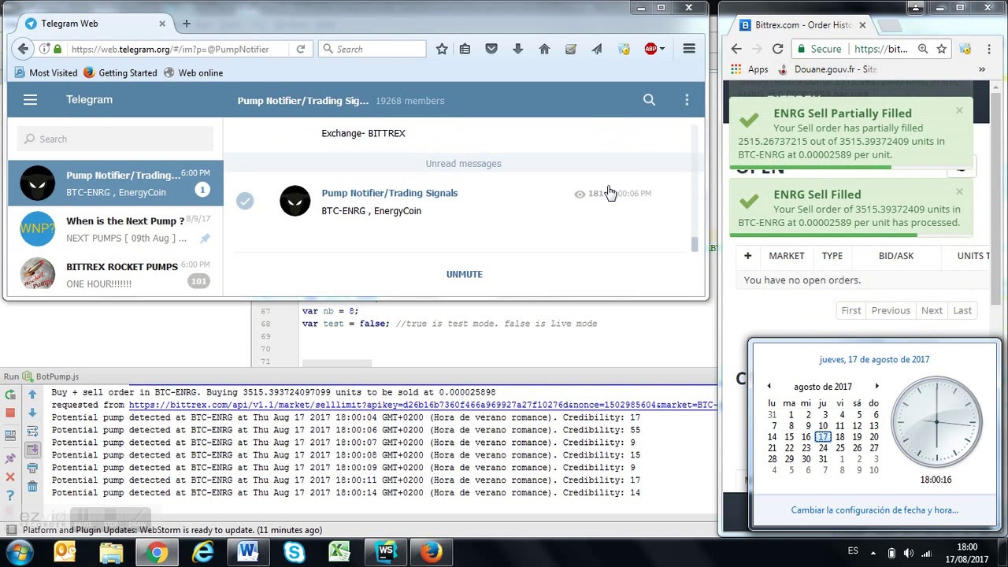Viewport: 1008px width, 567px height.
Task: Open the When is the Next Pump chat
Action: point(116,229)
